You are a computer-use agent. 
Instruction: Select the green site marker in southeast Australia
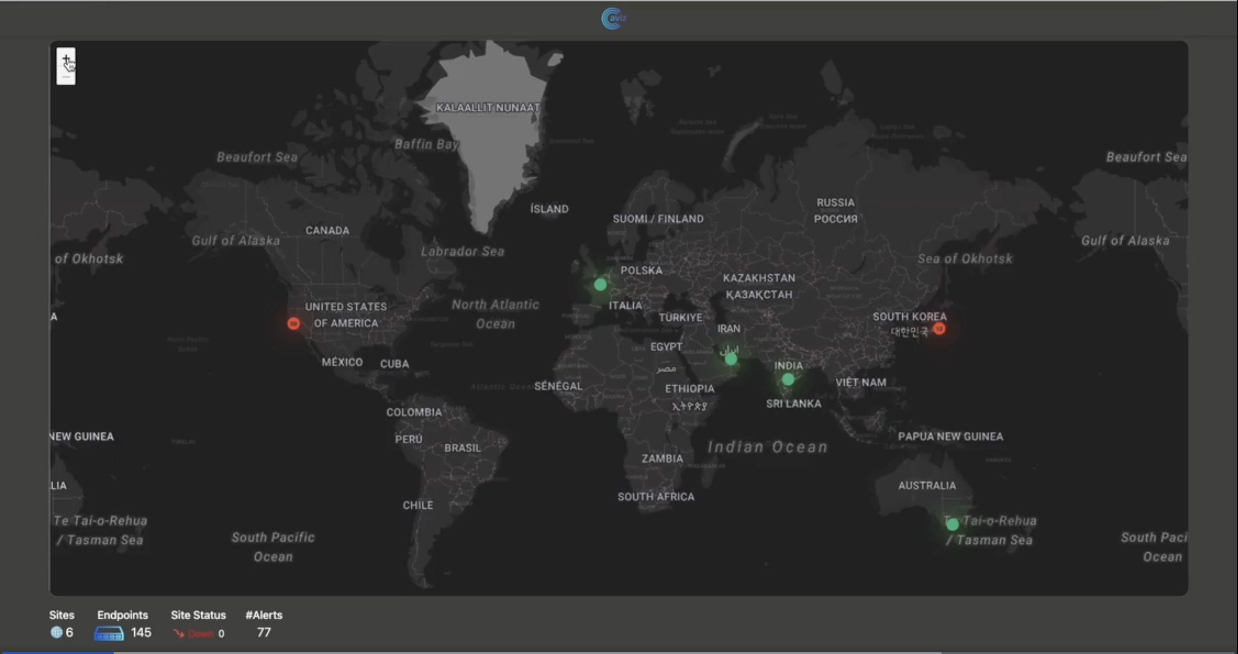[x=953, y=525]
